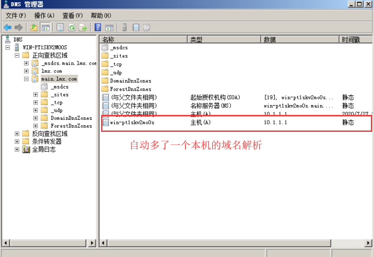Expand the _msdcs.main.lmx.com zone
Viewport: 374px width, 257px height.
26,63
